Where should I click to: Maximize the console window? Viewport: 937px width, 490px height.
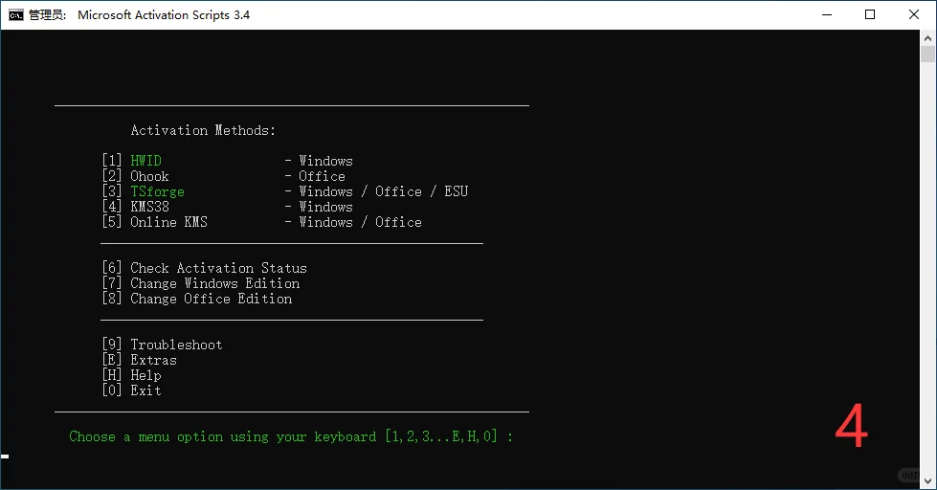pos(869,14)
